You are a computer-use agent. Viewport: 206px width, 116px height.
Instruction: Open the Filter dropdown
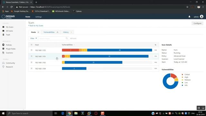click(33, 38)
